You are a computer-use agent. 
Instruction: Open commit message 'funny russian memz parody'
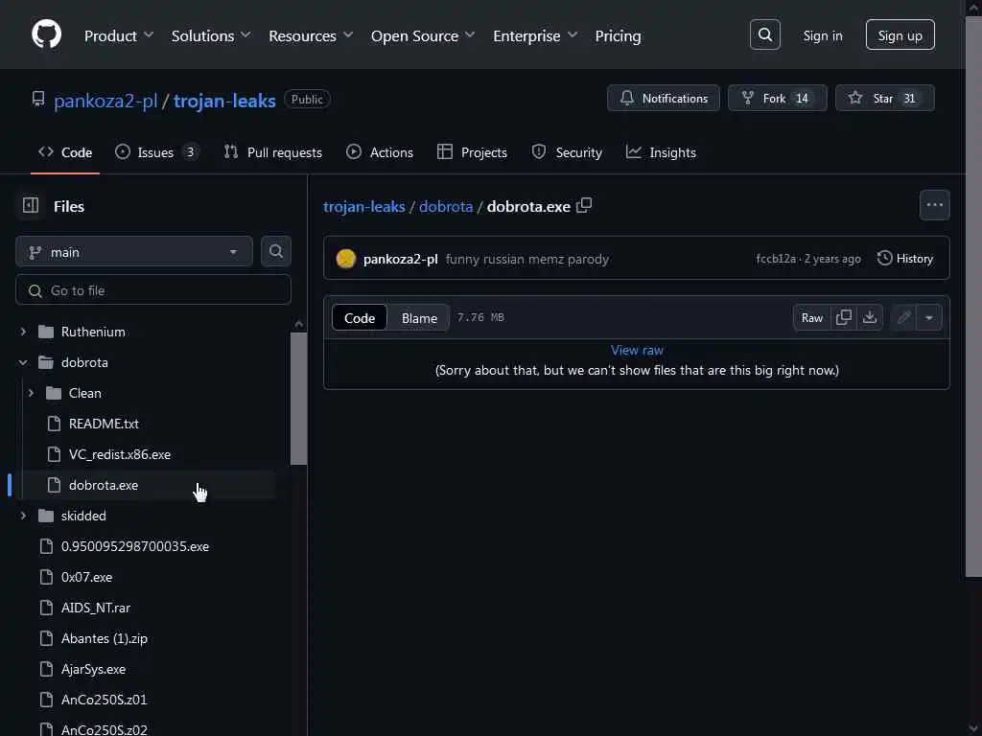[x=526, y=259]
